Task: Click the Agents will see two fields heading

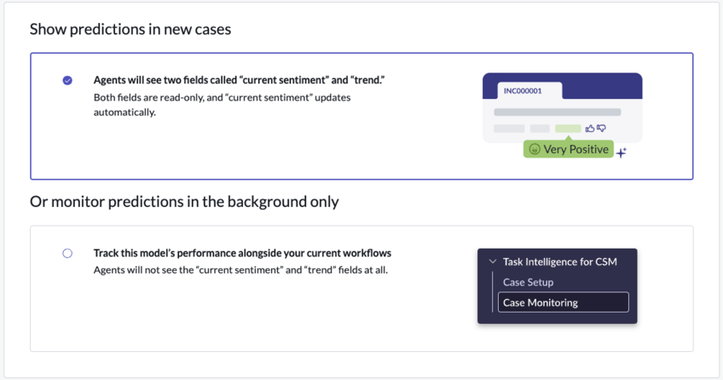Action: tap(240, 80)
